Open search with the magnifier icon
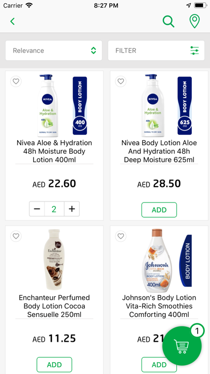The height and width of the screenshot is (374, 210). [168, 21]
